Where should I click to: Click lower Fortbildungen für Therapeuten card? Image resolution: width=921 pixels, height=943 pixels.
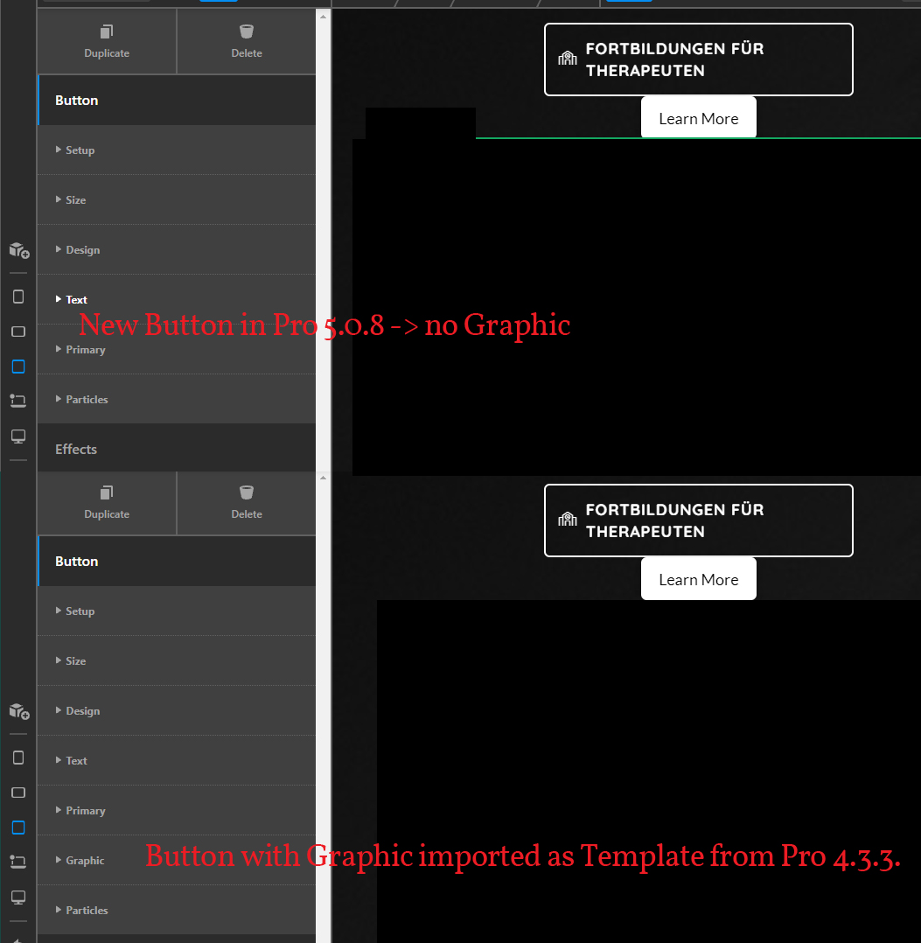(x=698, y=520)
